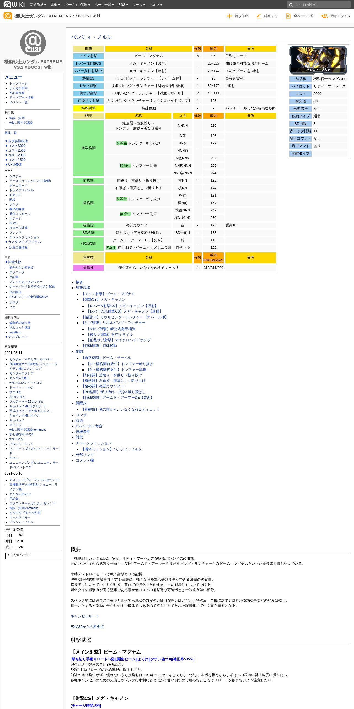Image resolution: width=354 pixels, height=709 pixels.
Task: Jump to 【後格闘】格闘カウンター section
Action: (103, 386)
